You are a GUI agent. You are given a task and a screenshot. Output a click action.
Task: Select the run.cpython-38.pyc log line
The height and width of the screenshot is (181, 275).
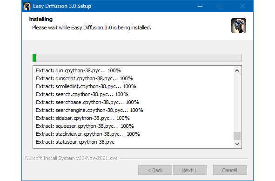click(x=78, y=70)
